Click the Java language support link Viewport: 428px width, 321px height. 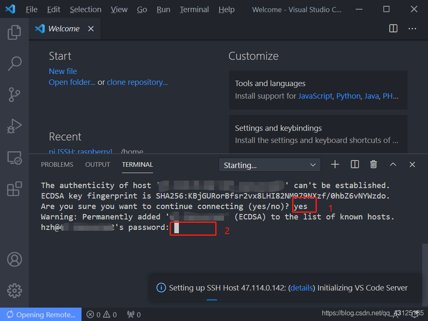point(372,96)
